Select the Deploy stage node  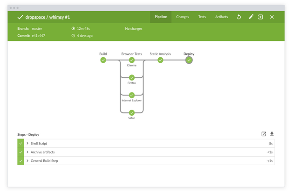pos(189,60)
